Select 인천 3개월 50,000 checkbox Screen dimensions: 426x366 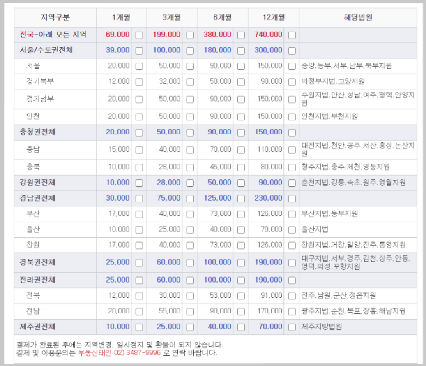point(190,117)
